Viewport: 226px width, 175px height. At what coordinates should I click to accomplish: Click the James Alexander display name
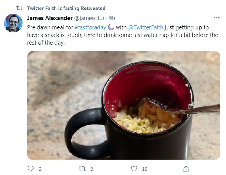click(50, 18)
